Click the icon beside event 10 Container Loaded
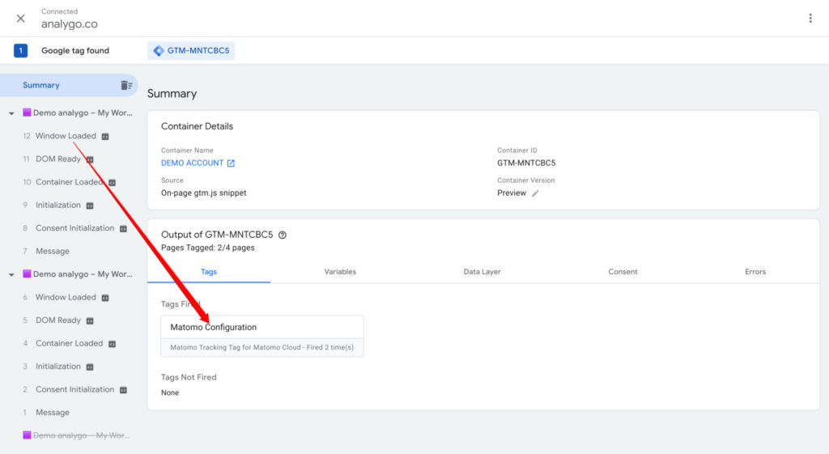Image resolution: width=829 pixels, height=454 pixels. click(113, 183)
